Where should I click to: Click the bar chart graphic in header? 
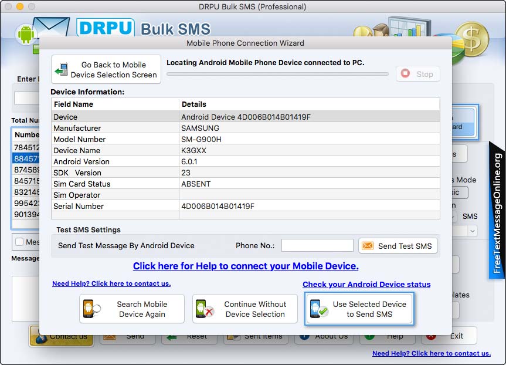[x=409, y=26]
